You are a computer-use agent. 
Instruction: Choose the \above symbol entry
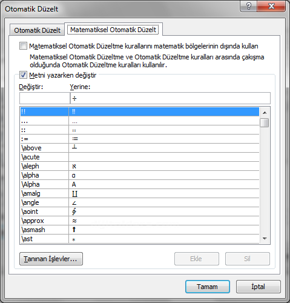(140, 148)
